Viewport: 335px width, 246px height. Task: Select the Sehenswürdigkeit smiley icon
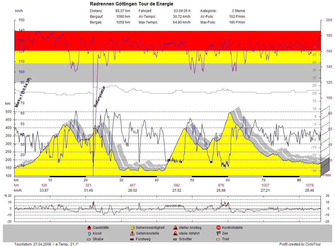(132, 228)
